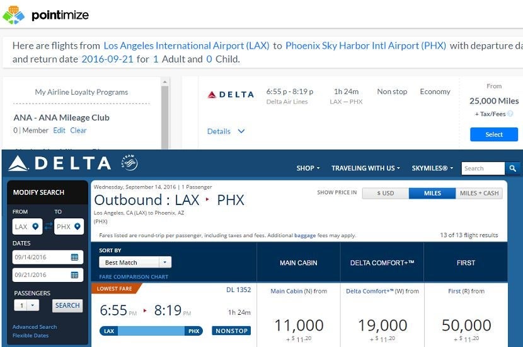Image resolution: width=523 pixels, height=347 pixels.
Task: Click the Tax/Fees info icon
Action: click(510, 114)
